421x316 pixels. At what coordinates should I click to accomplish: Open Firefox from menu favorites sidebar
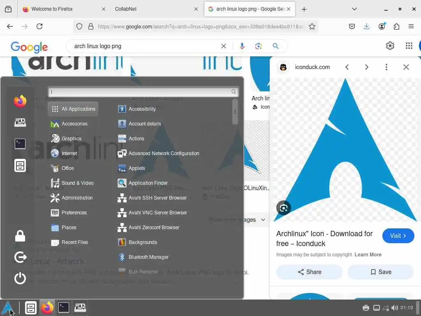point(20,101)
